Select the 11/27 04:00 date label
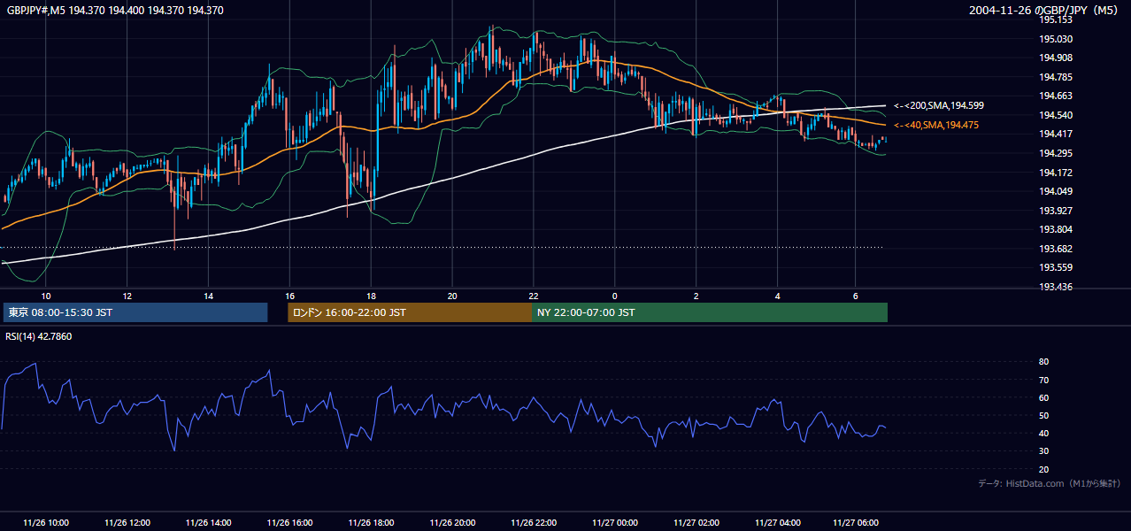 click(x=777, y=523)
